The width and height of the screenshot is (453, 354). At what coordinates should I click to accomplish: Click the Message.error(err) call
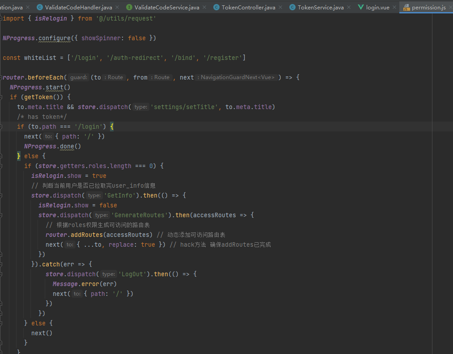click(x=85, y=284)
